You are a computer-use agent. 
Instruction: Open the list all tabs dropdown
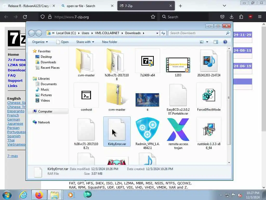[x=224, y=6]
